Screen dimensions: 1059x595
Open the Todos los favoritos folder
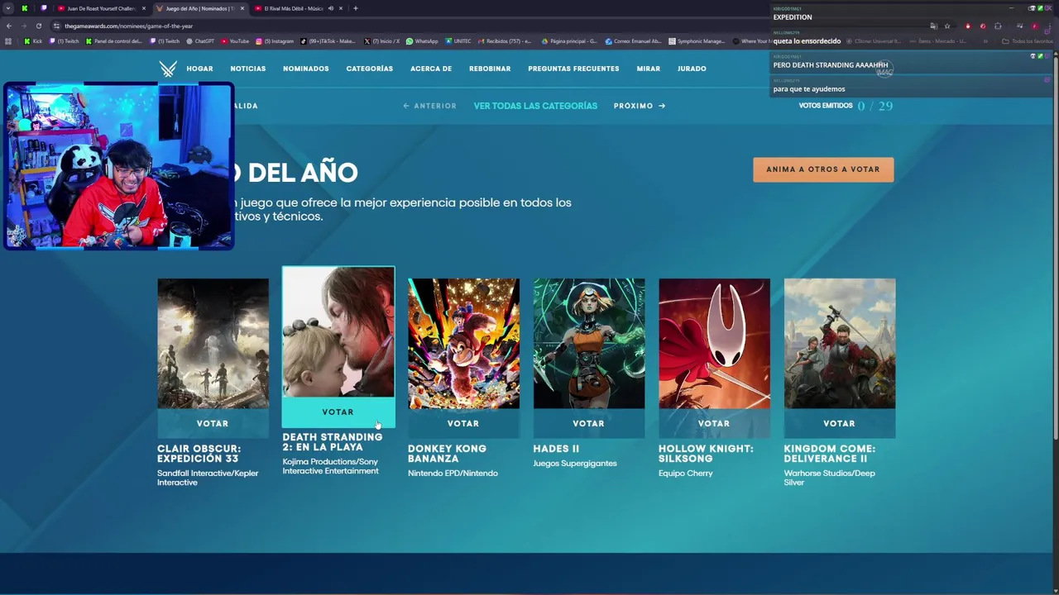(1028, 41)
